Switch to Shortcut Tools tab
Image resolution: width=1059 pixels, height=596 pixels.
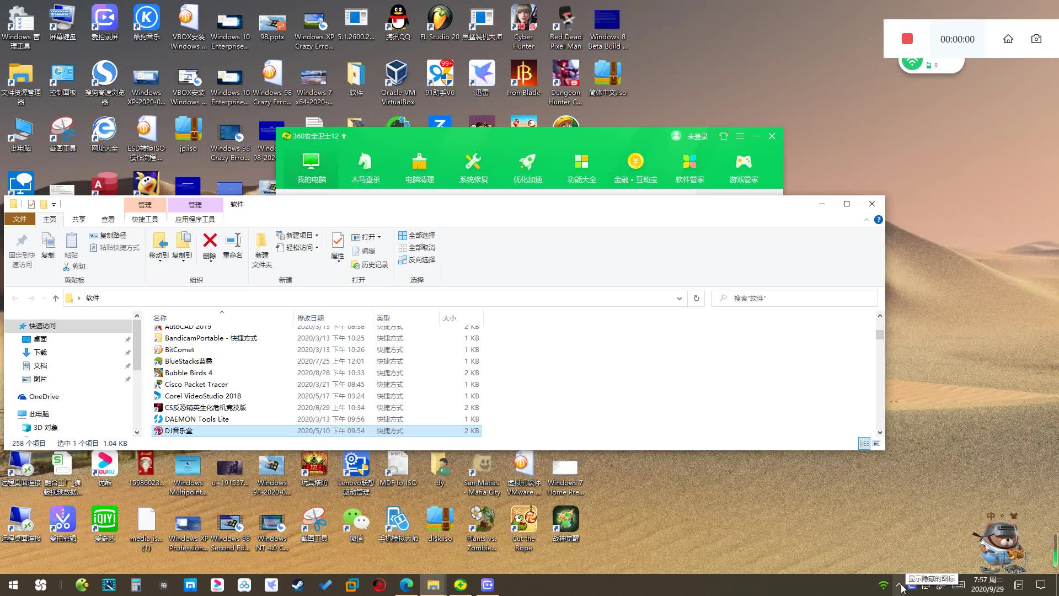(x=145, y=219)
